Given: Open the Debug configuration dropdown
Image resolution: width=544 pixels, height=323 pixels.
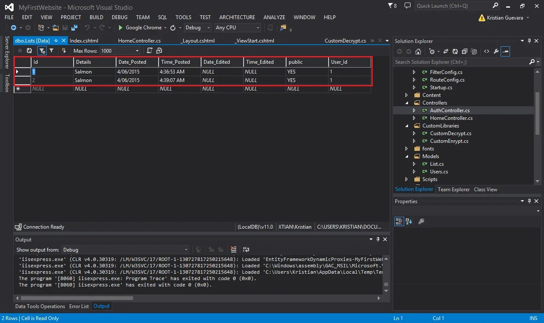Looking at the screenshot, I should point(209,28).
